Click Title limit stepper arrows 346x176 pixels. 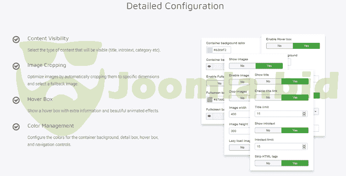coord(304,114)
